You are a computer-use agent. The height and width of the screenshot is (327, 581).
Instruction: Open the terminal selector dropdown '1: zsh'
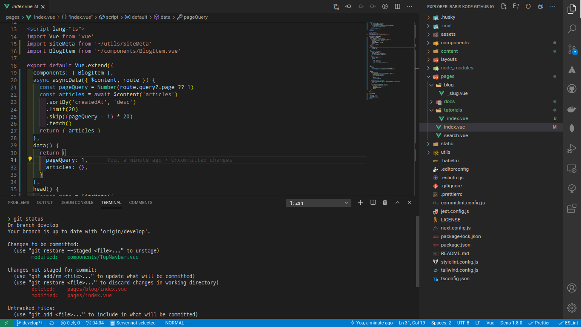point(319,203)
